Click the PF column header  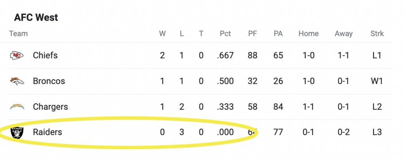pos(252,34)
